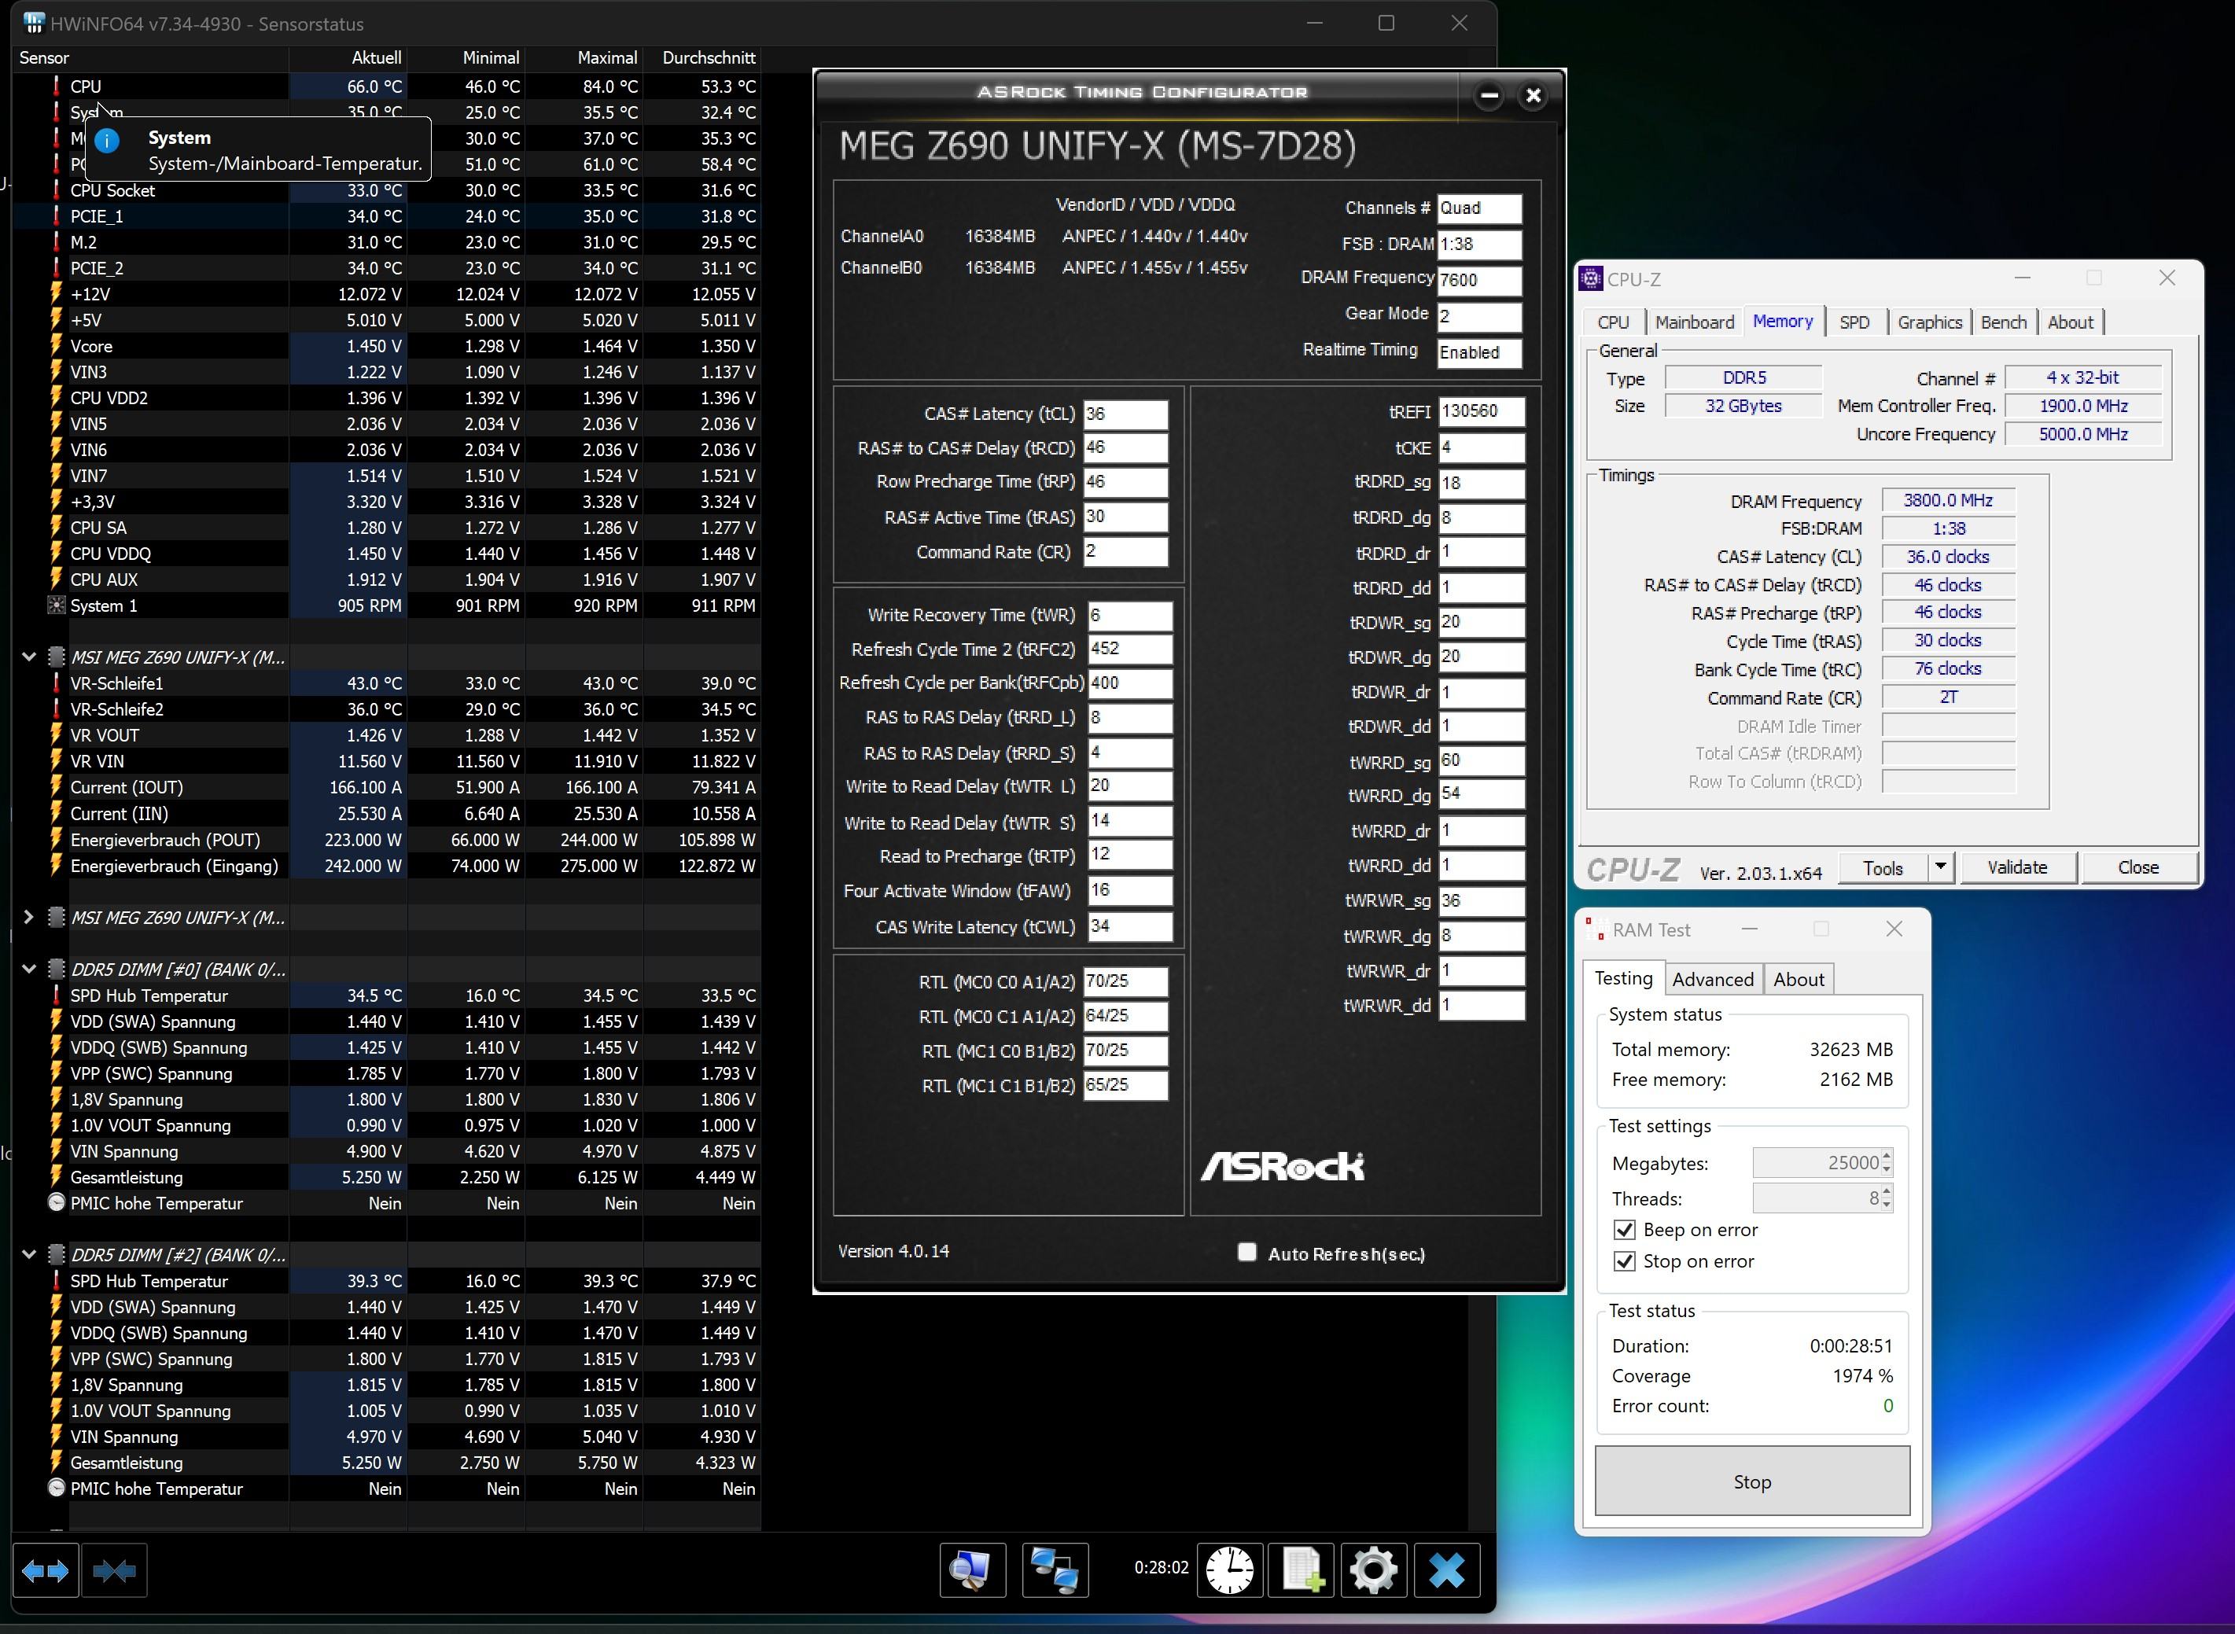
Task: Click the ASRock logo in Timing Configurator
Action: [1283, 1167]
